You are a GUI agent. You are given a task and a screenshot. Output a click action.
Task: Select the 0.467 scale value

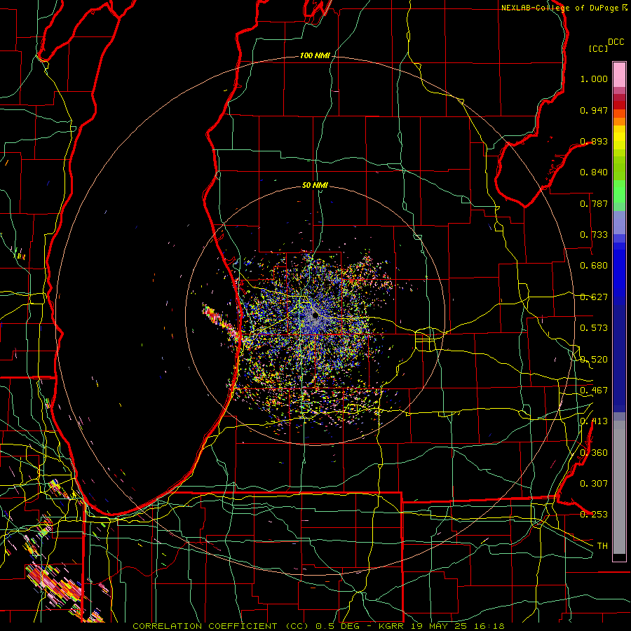[594, 391]
